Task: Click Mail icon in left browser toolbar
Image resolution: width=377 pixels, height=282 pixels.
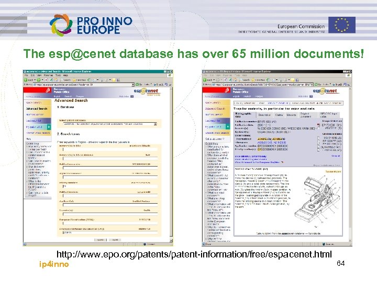Action: (94, 80)
